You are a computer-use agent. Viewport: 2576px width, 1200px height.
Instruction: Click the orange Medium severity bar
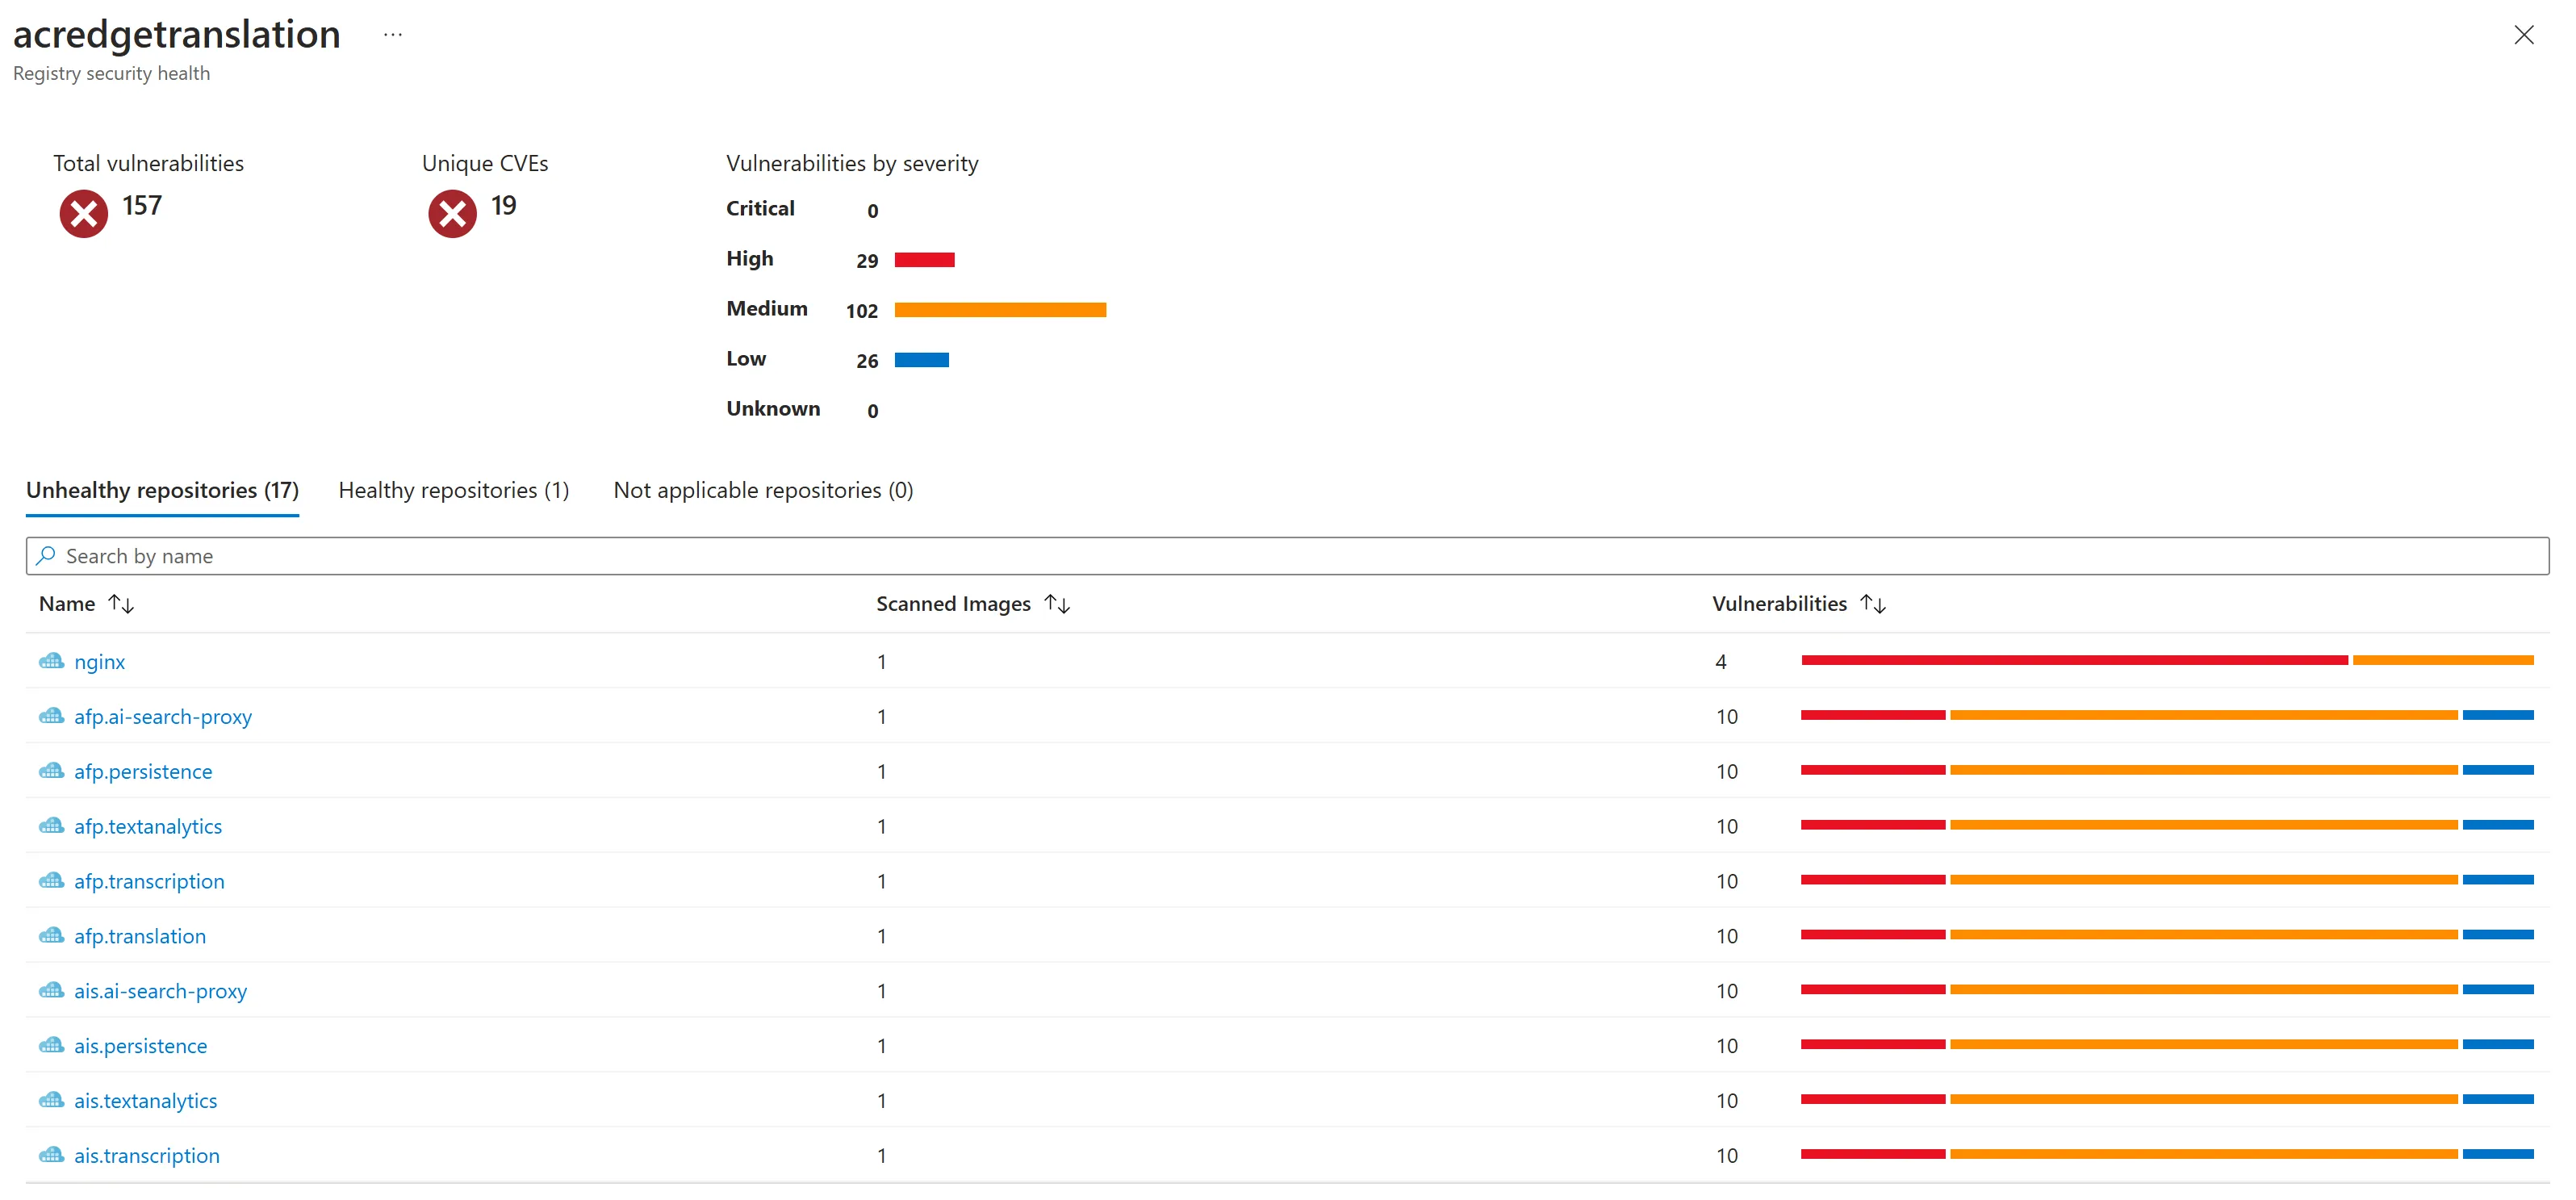1000,310
